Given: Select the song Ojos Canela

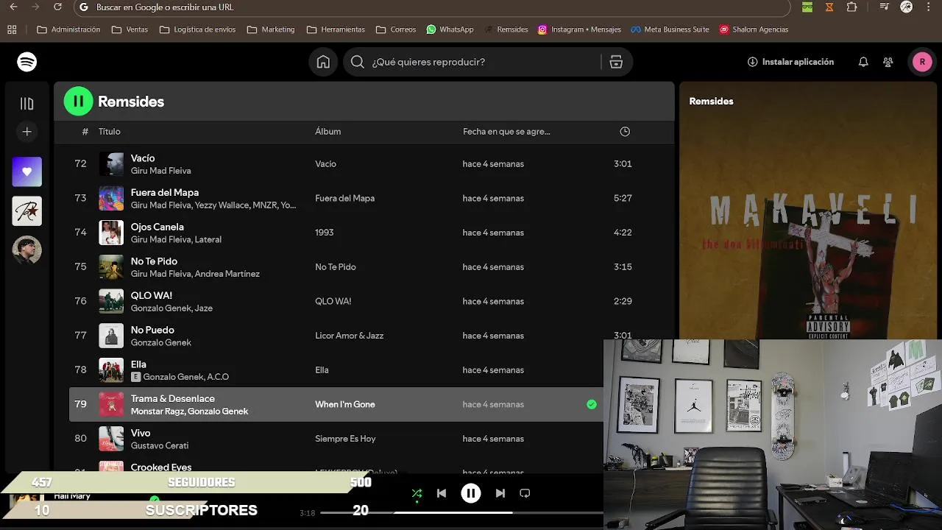Looking at the screenshot, I should 157,227.
